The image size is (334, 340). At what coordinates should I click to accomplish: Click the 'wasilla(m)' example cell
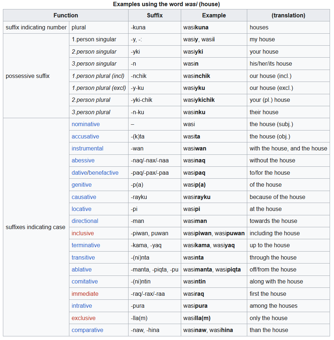tap(214, 318)
